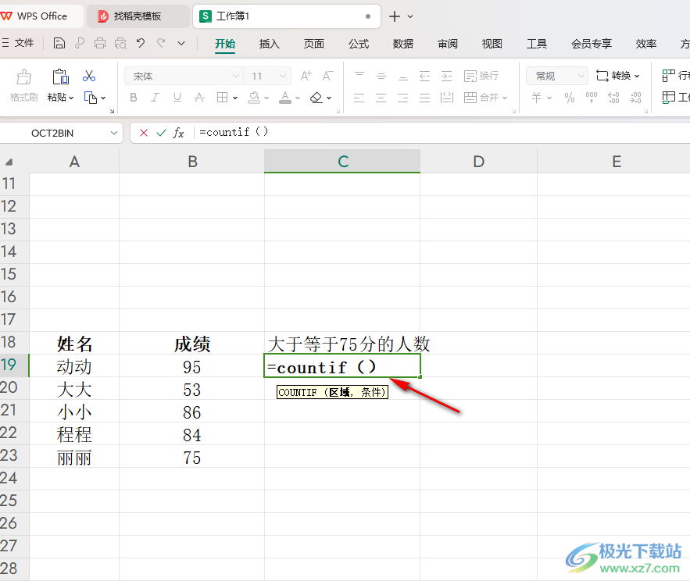
Task: Click the select-all corner triangle
Action: pyautogui.click(x=9, y=162)
